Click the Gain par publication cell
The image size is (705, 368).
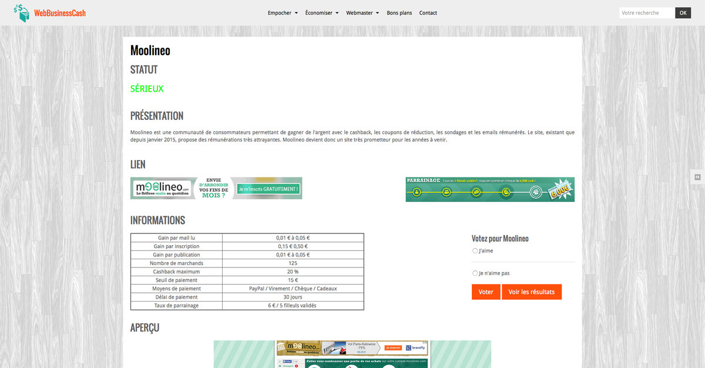coord(176,255)
